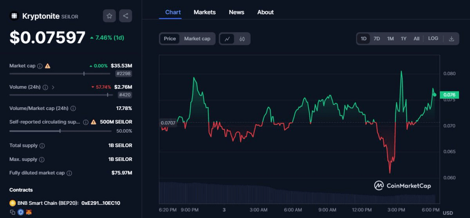
Task: Expand the Volume (24h) chevron arrow
Action: tap(53, 87)
